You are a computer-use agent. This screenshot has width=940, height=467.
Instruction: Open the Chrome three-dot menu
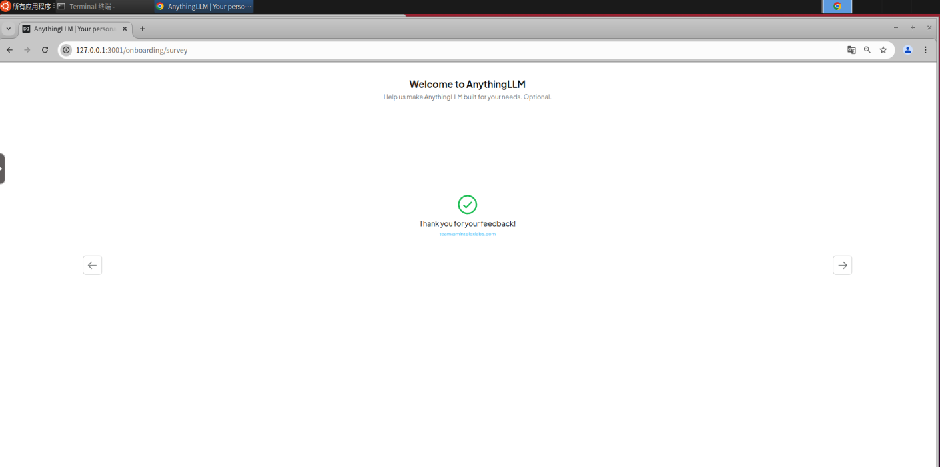tap(925, 50)
